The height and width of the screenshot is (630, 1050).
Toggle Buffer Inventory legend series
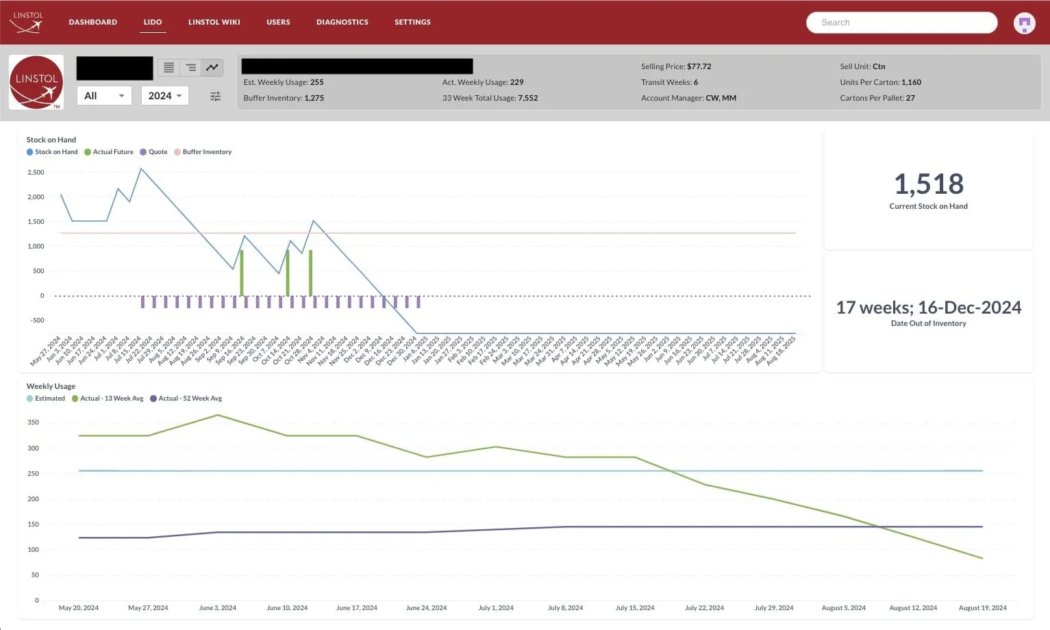coord(203,152)
